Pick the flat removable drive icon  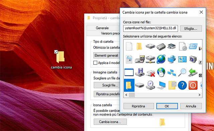[x=140, y=85]
